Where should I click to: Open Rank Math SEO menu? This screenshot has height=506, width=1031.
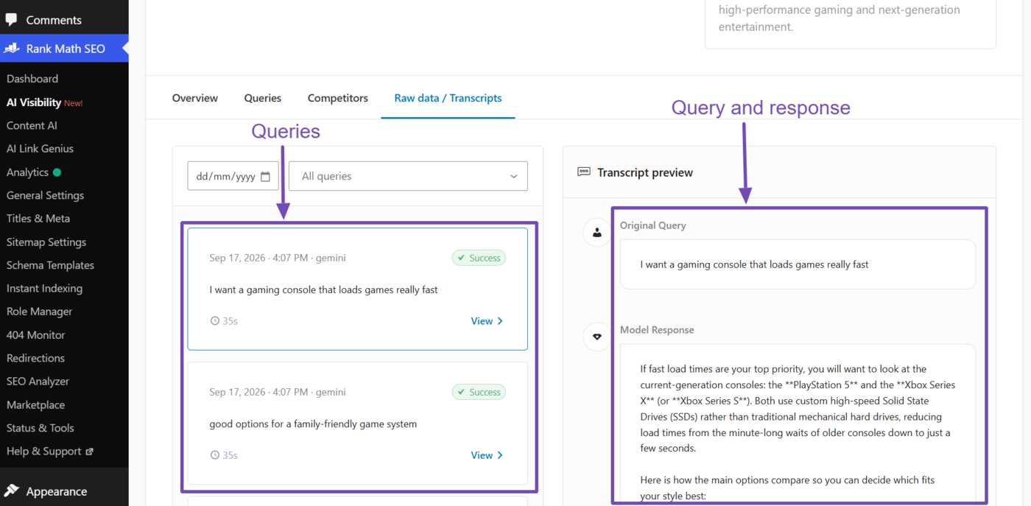click(x=64, y=49)
